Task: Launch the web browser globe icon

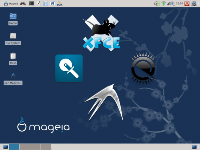Action: (52, 4)
